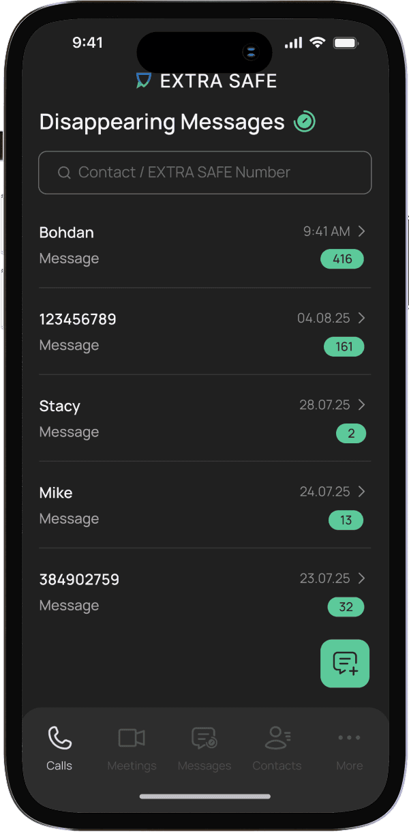Screen dimensions: 409x832
Task: Open Stacy chat via chevron arrow
Action: 362,404
